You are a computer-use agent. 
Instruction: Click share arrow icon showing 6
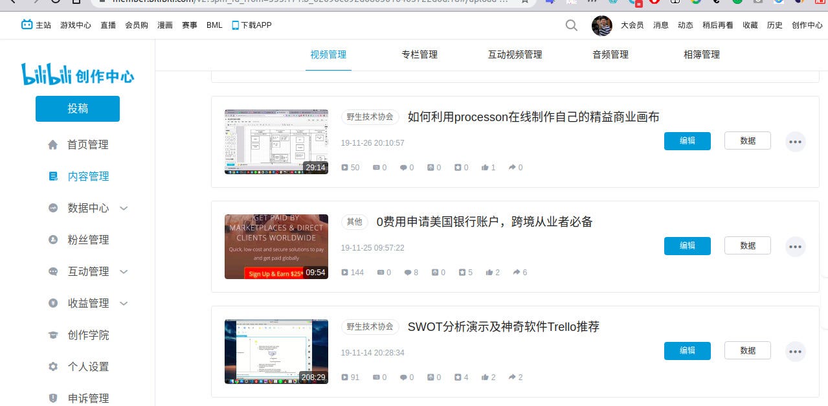[x=515, y=273]
